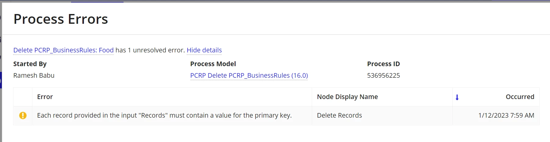Open the Delete PCRP_BusinessRules: Food process link

click(x=63, y=50)
